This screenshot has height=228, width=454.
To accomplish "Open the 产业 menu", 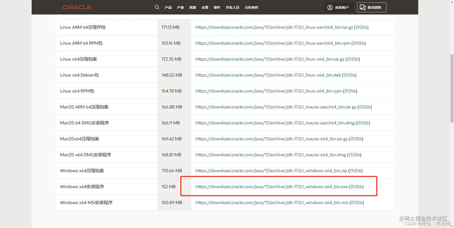I will click(180, 7).
